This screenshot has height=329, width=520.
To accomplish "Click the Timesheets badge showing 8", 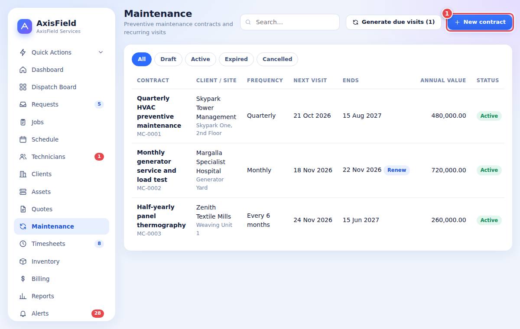I will (99, 244).
